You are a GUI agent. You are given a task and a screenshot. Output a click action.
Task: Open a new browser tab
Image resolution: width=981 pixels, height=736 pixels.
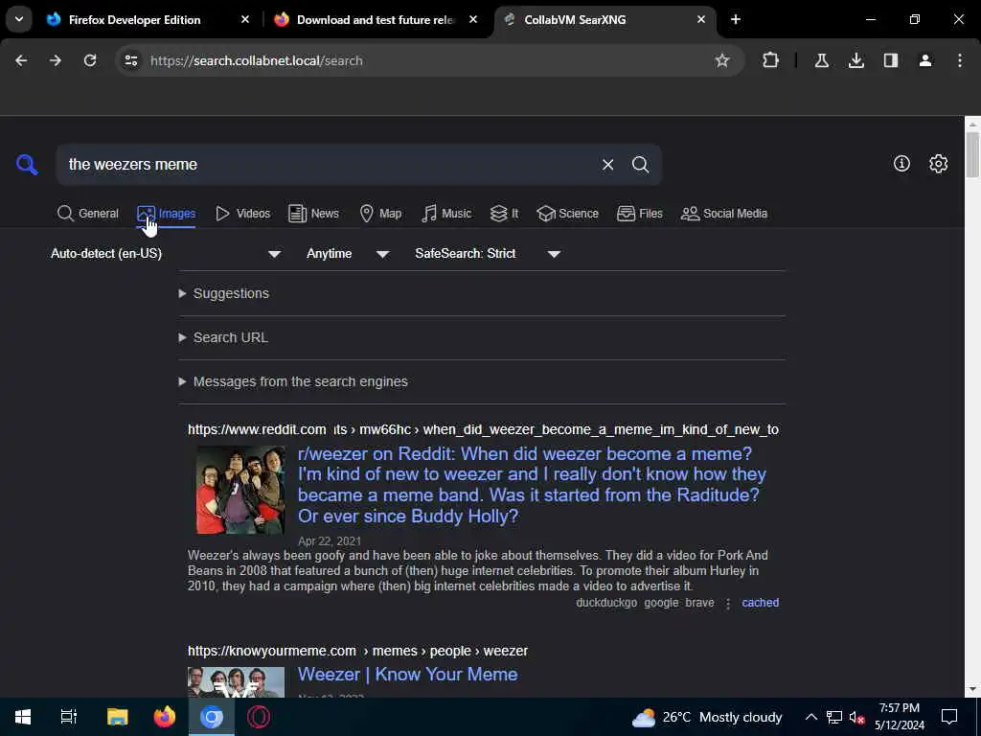click(x=736, y=20)
